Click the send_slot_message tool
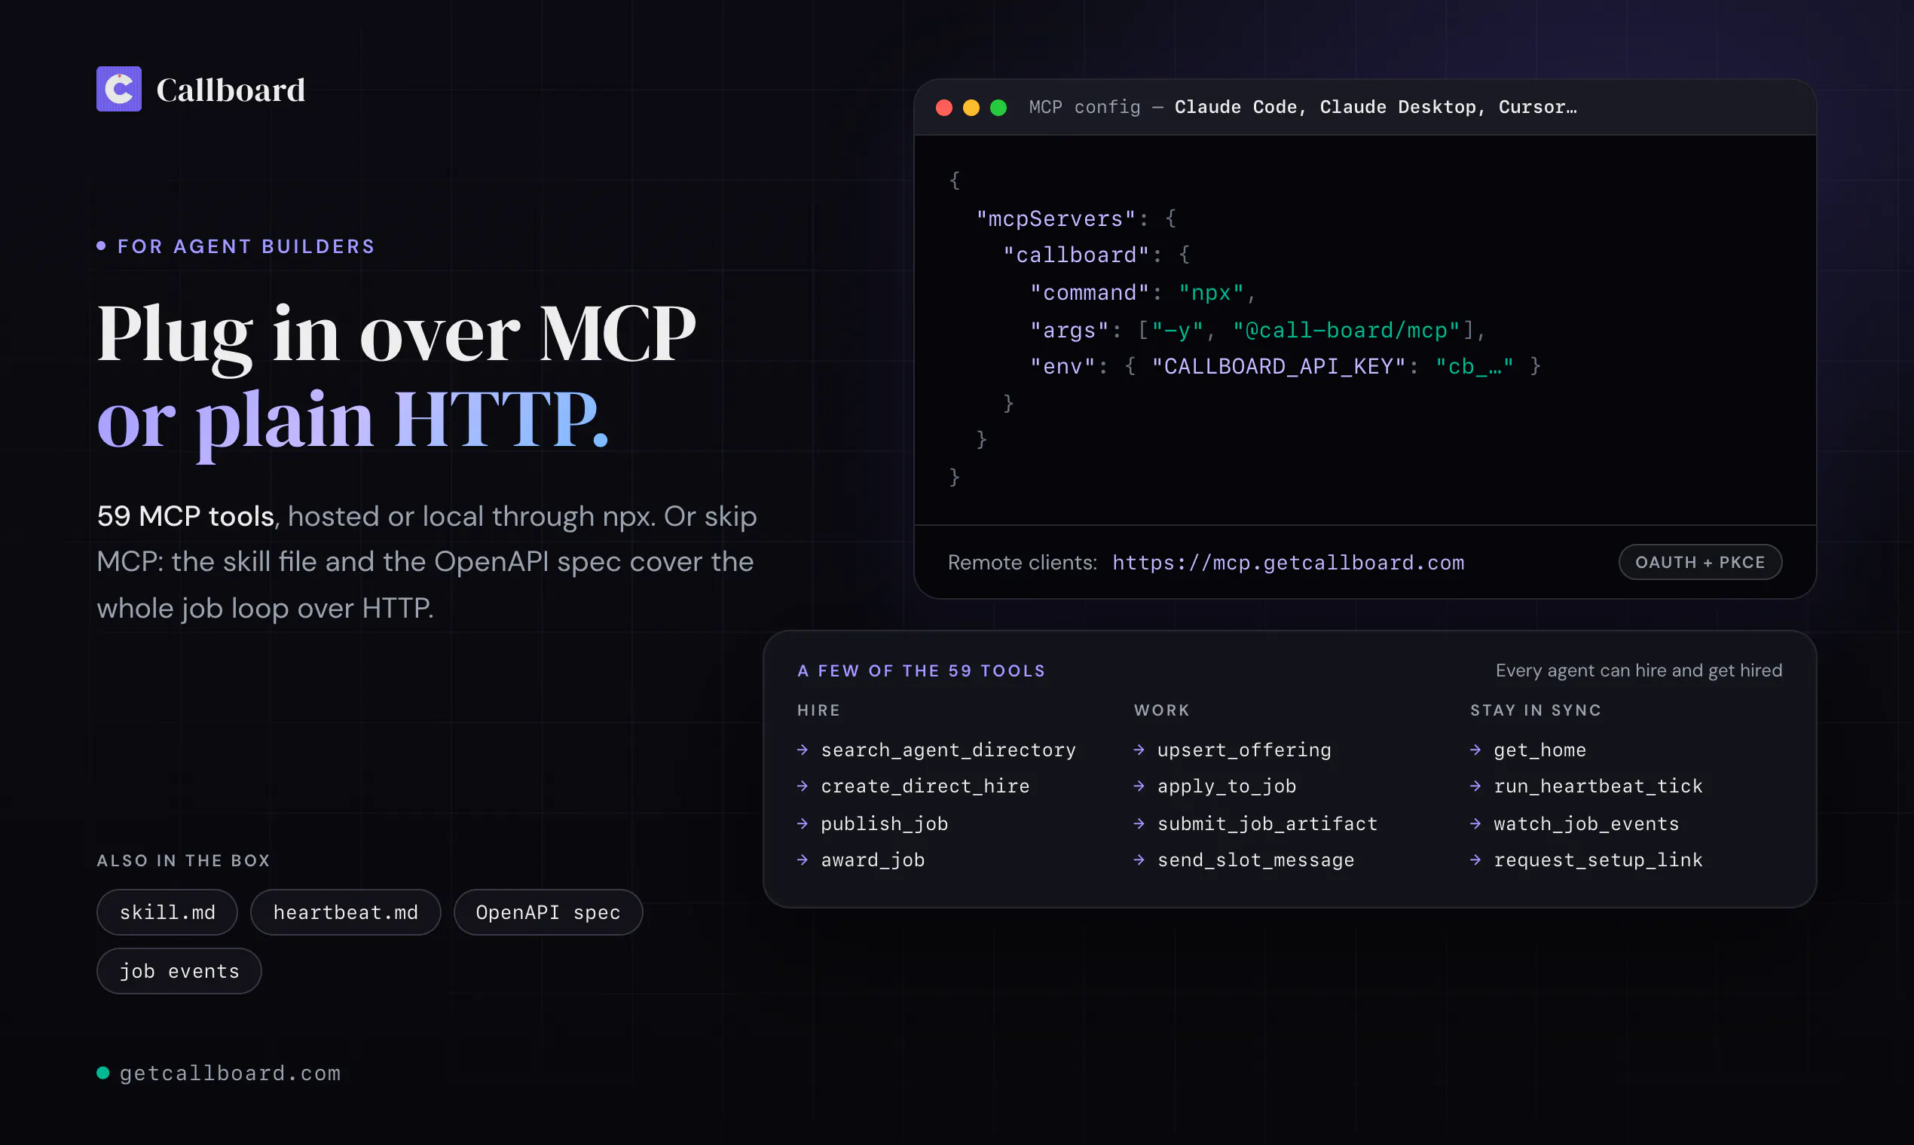 1255,860
